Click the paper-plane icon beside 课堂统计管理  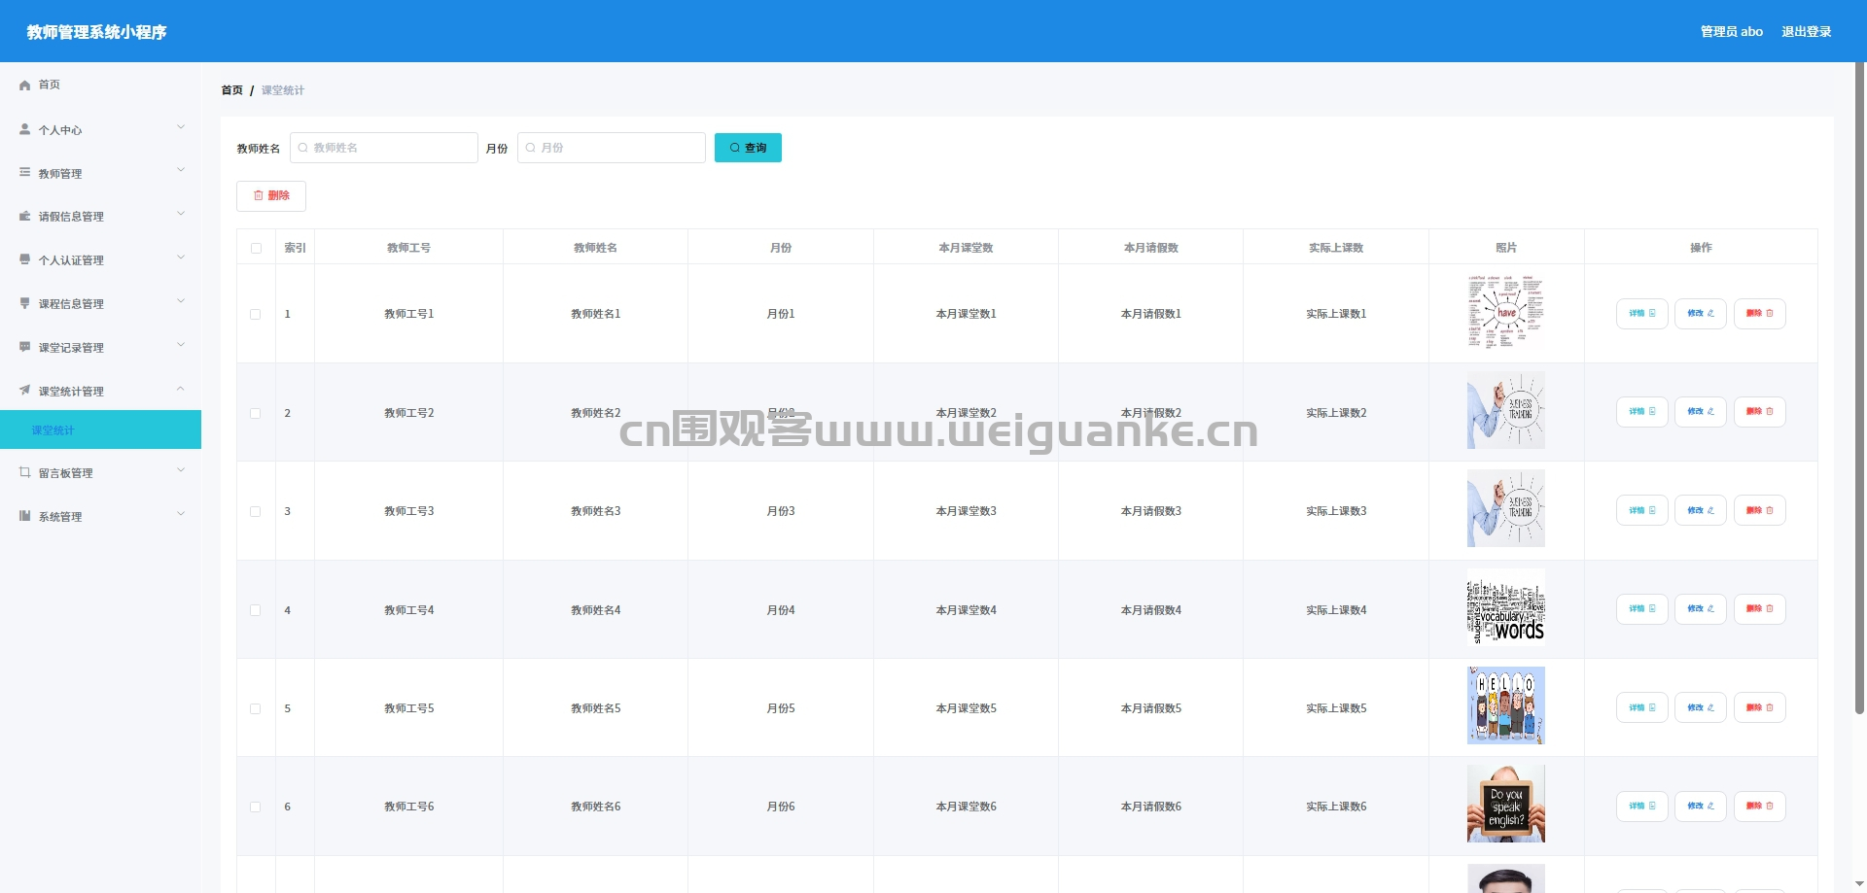[x=25, y=391]
